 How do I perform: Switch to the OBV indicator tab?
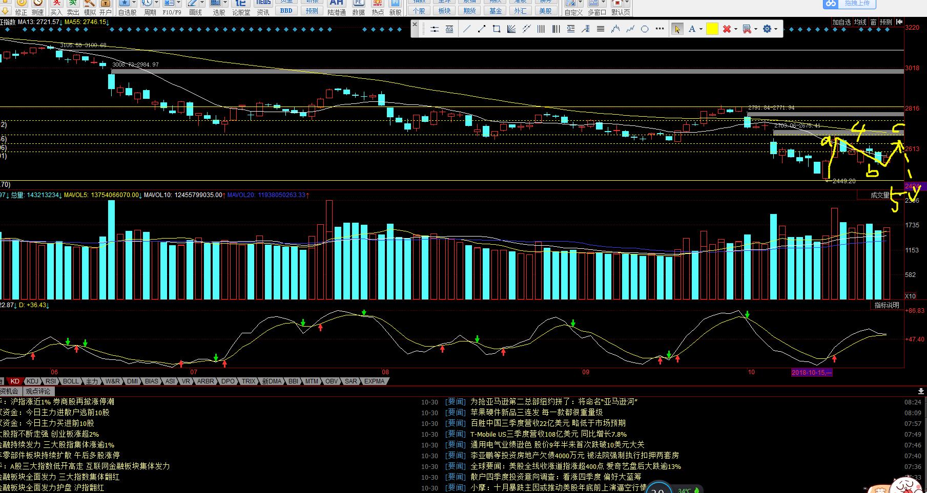tap(332, 381)
